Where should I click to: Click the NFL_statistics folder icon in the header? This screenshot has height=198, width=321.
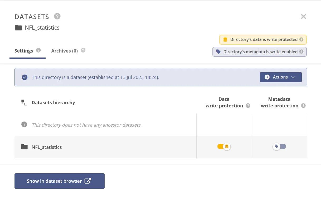18,27
